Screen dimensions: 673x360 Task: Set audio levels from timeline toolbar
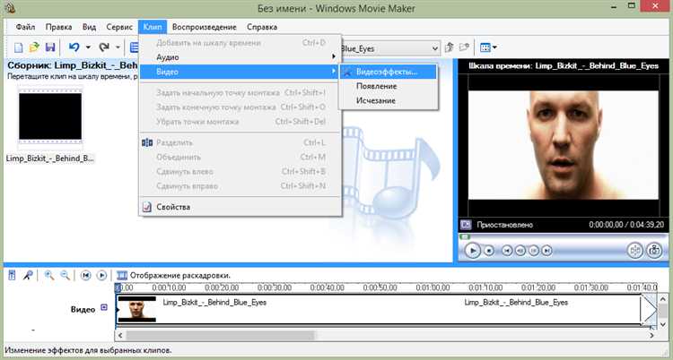(x=12, y=275)
